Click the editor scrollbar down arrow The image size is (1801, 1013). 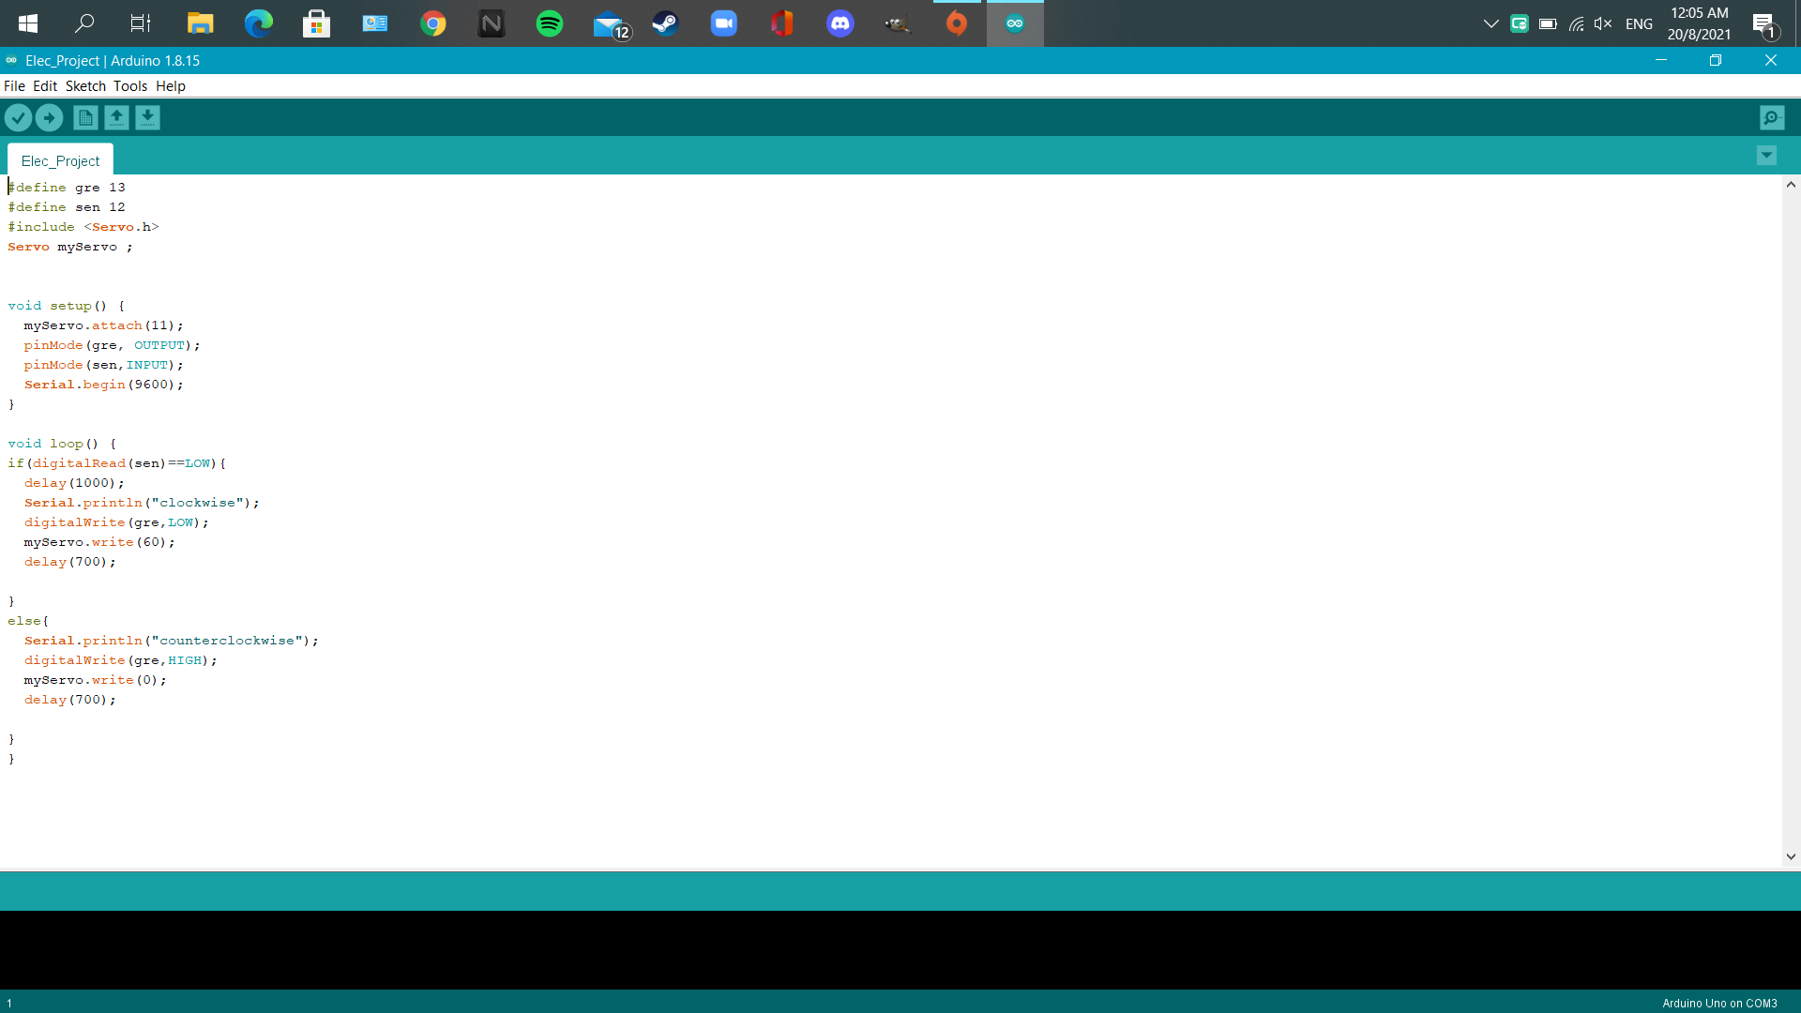[x=1791, y=856]
